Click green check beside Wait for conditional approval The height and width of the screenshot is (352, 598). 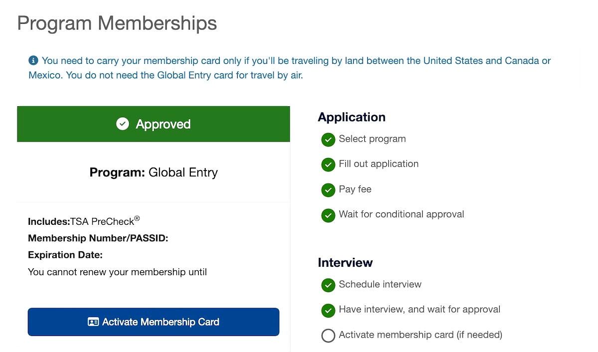click(x=328, y=215)
